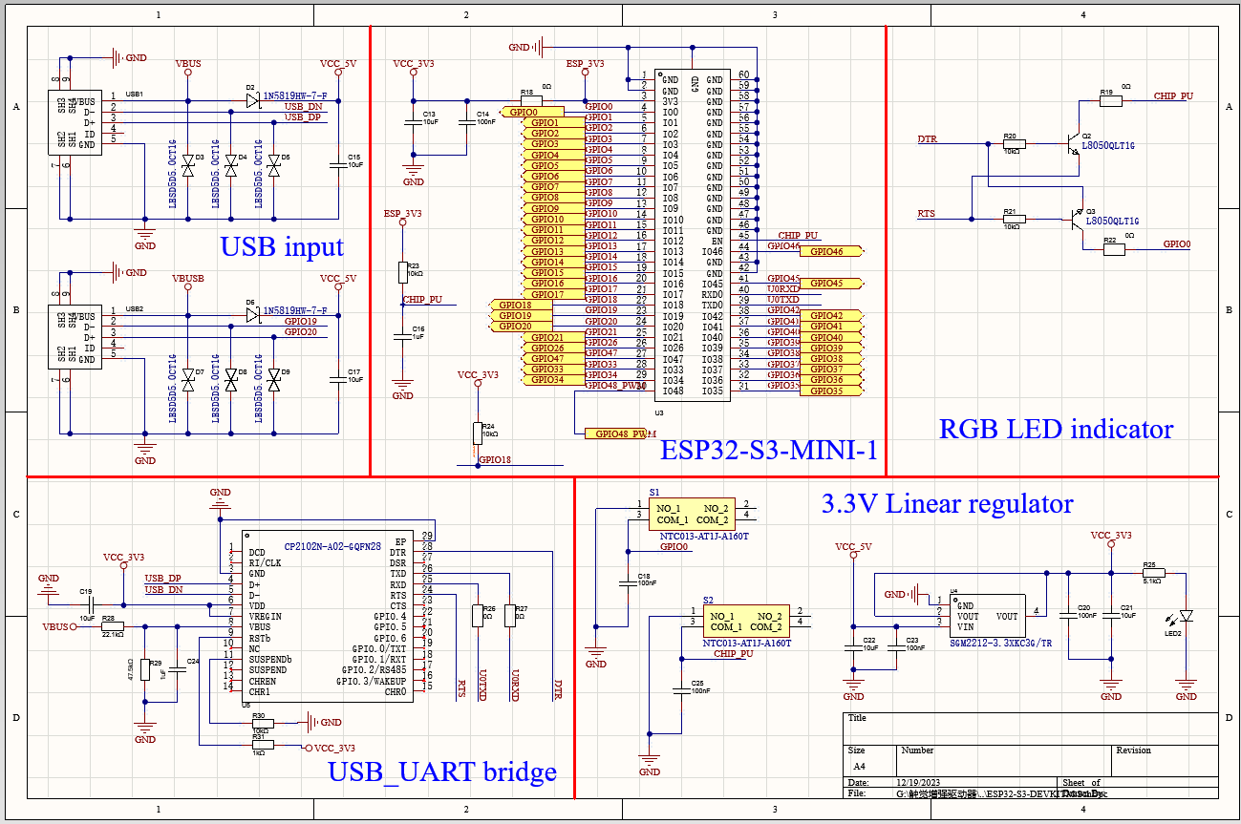Viewport: 1241px width, 824px height.
Task: Select capacitor C22 10uF in the regulator section
Action: pos(853,647)
